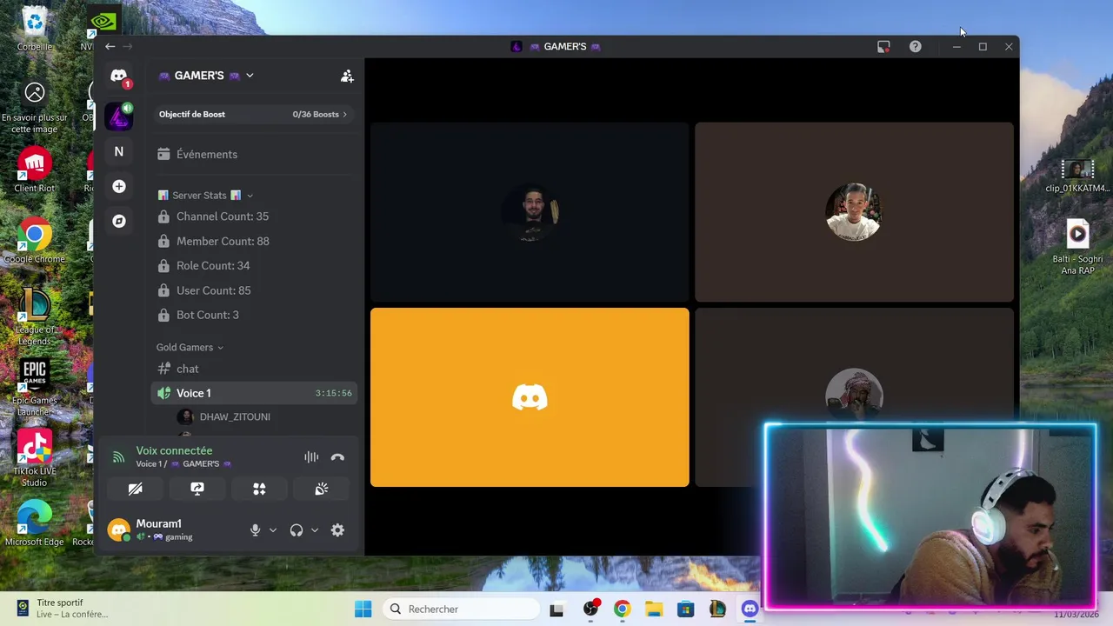Open microphone input device options arrow
The width and height of the screenshot is (1113, 626).
click(272, 529)
